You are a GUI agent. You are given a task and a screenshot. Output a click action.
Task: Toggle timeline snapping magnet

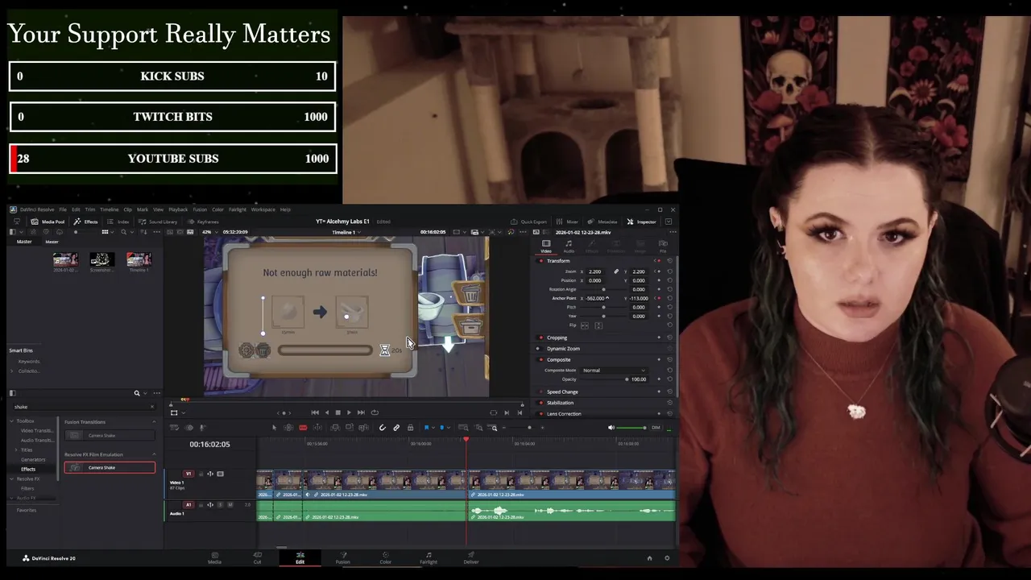383,428
